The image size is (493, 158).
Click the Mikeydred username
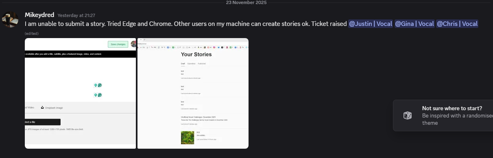click(39, 15)
